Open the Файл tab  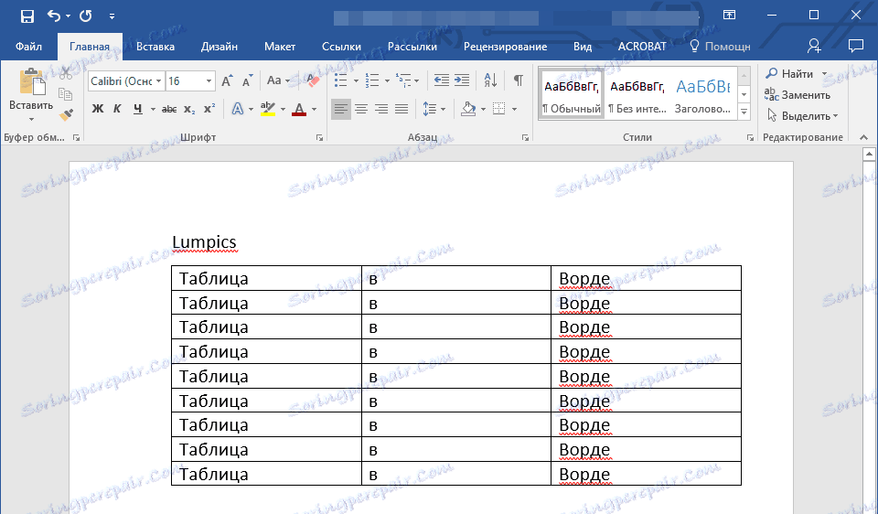point(28,47)
